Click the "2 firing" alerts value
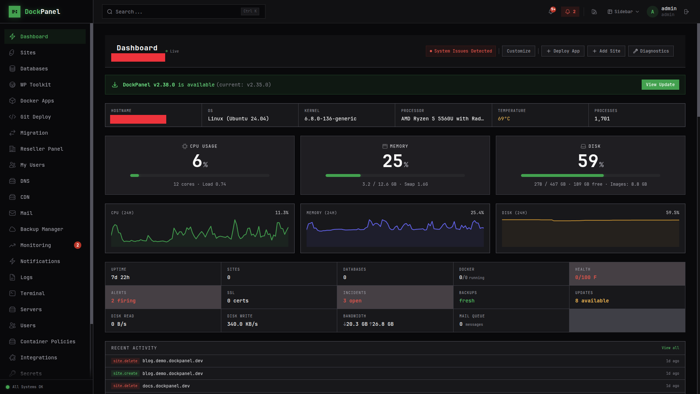700x394 pixels. pyautogui.click(x=123, y=301)
